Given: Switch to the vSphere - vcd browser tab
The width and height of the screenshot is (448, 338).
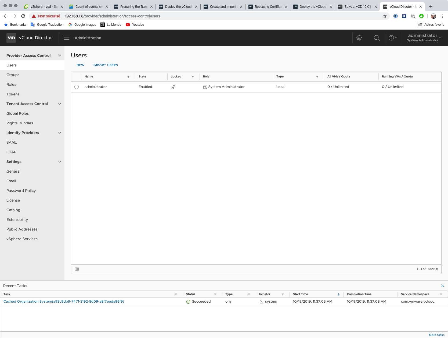Looking at the screenshot, I should [43, 7].
